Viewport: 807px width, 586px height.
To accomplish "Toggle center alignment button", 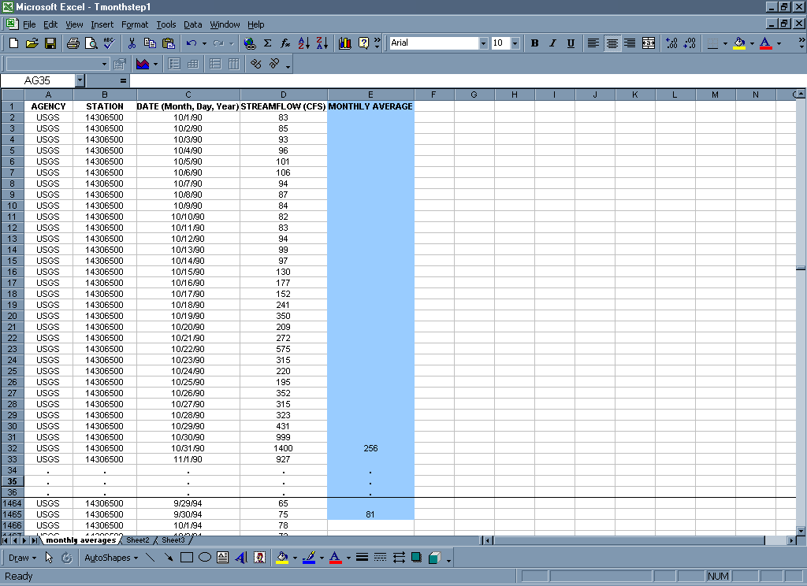I will (612, 43).
